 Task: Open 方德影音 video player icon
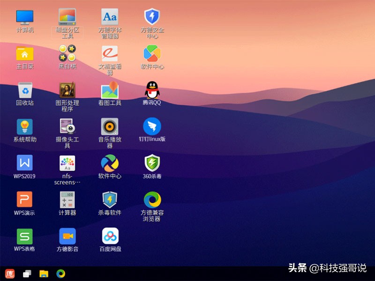pyautogui.click(x=67, y=236)
